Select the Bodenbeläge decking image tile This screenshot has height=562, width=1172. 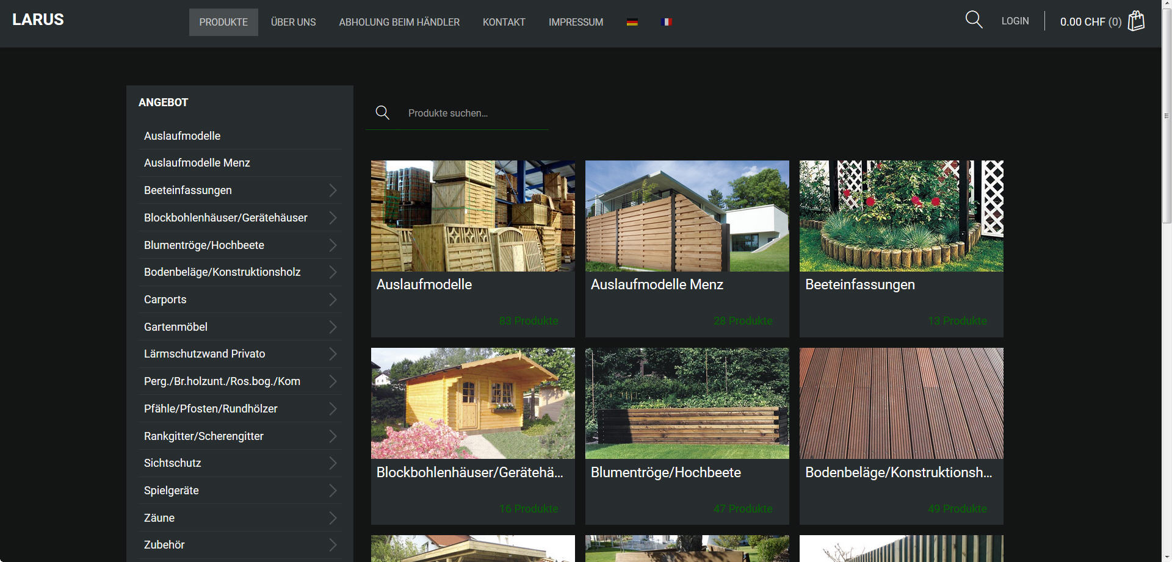[x=901, y=403]
